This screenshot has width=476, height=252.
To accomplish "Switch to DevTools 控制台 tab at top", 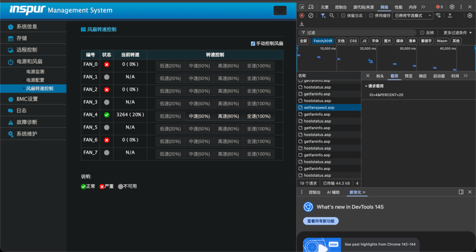I will click(x=341, y=7).
